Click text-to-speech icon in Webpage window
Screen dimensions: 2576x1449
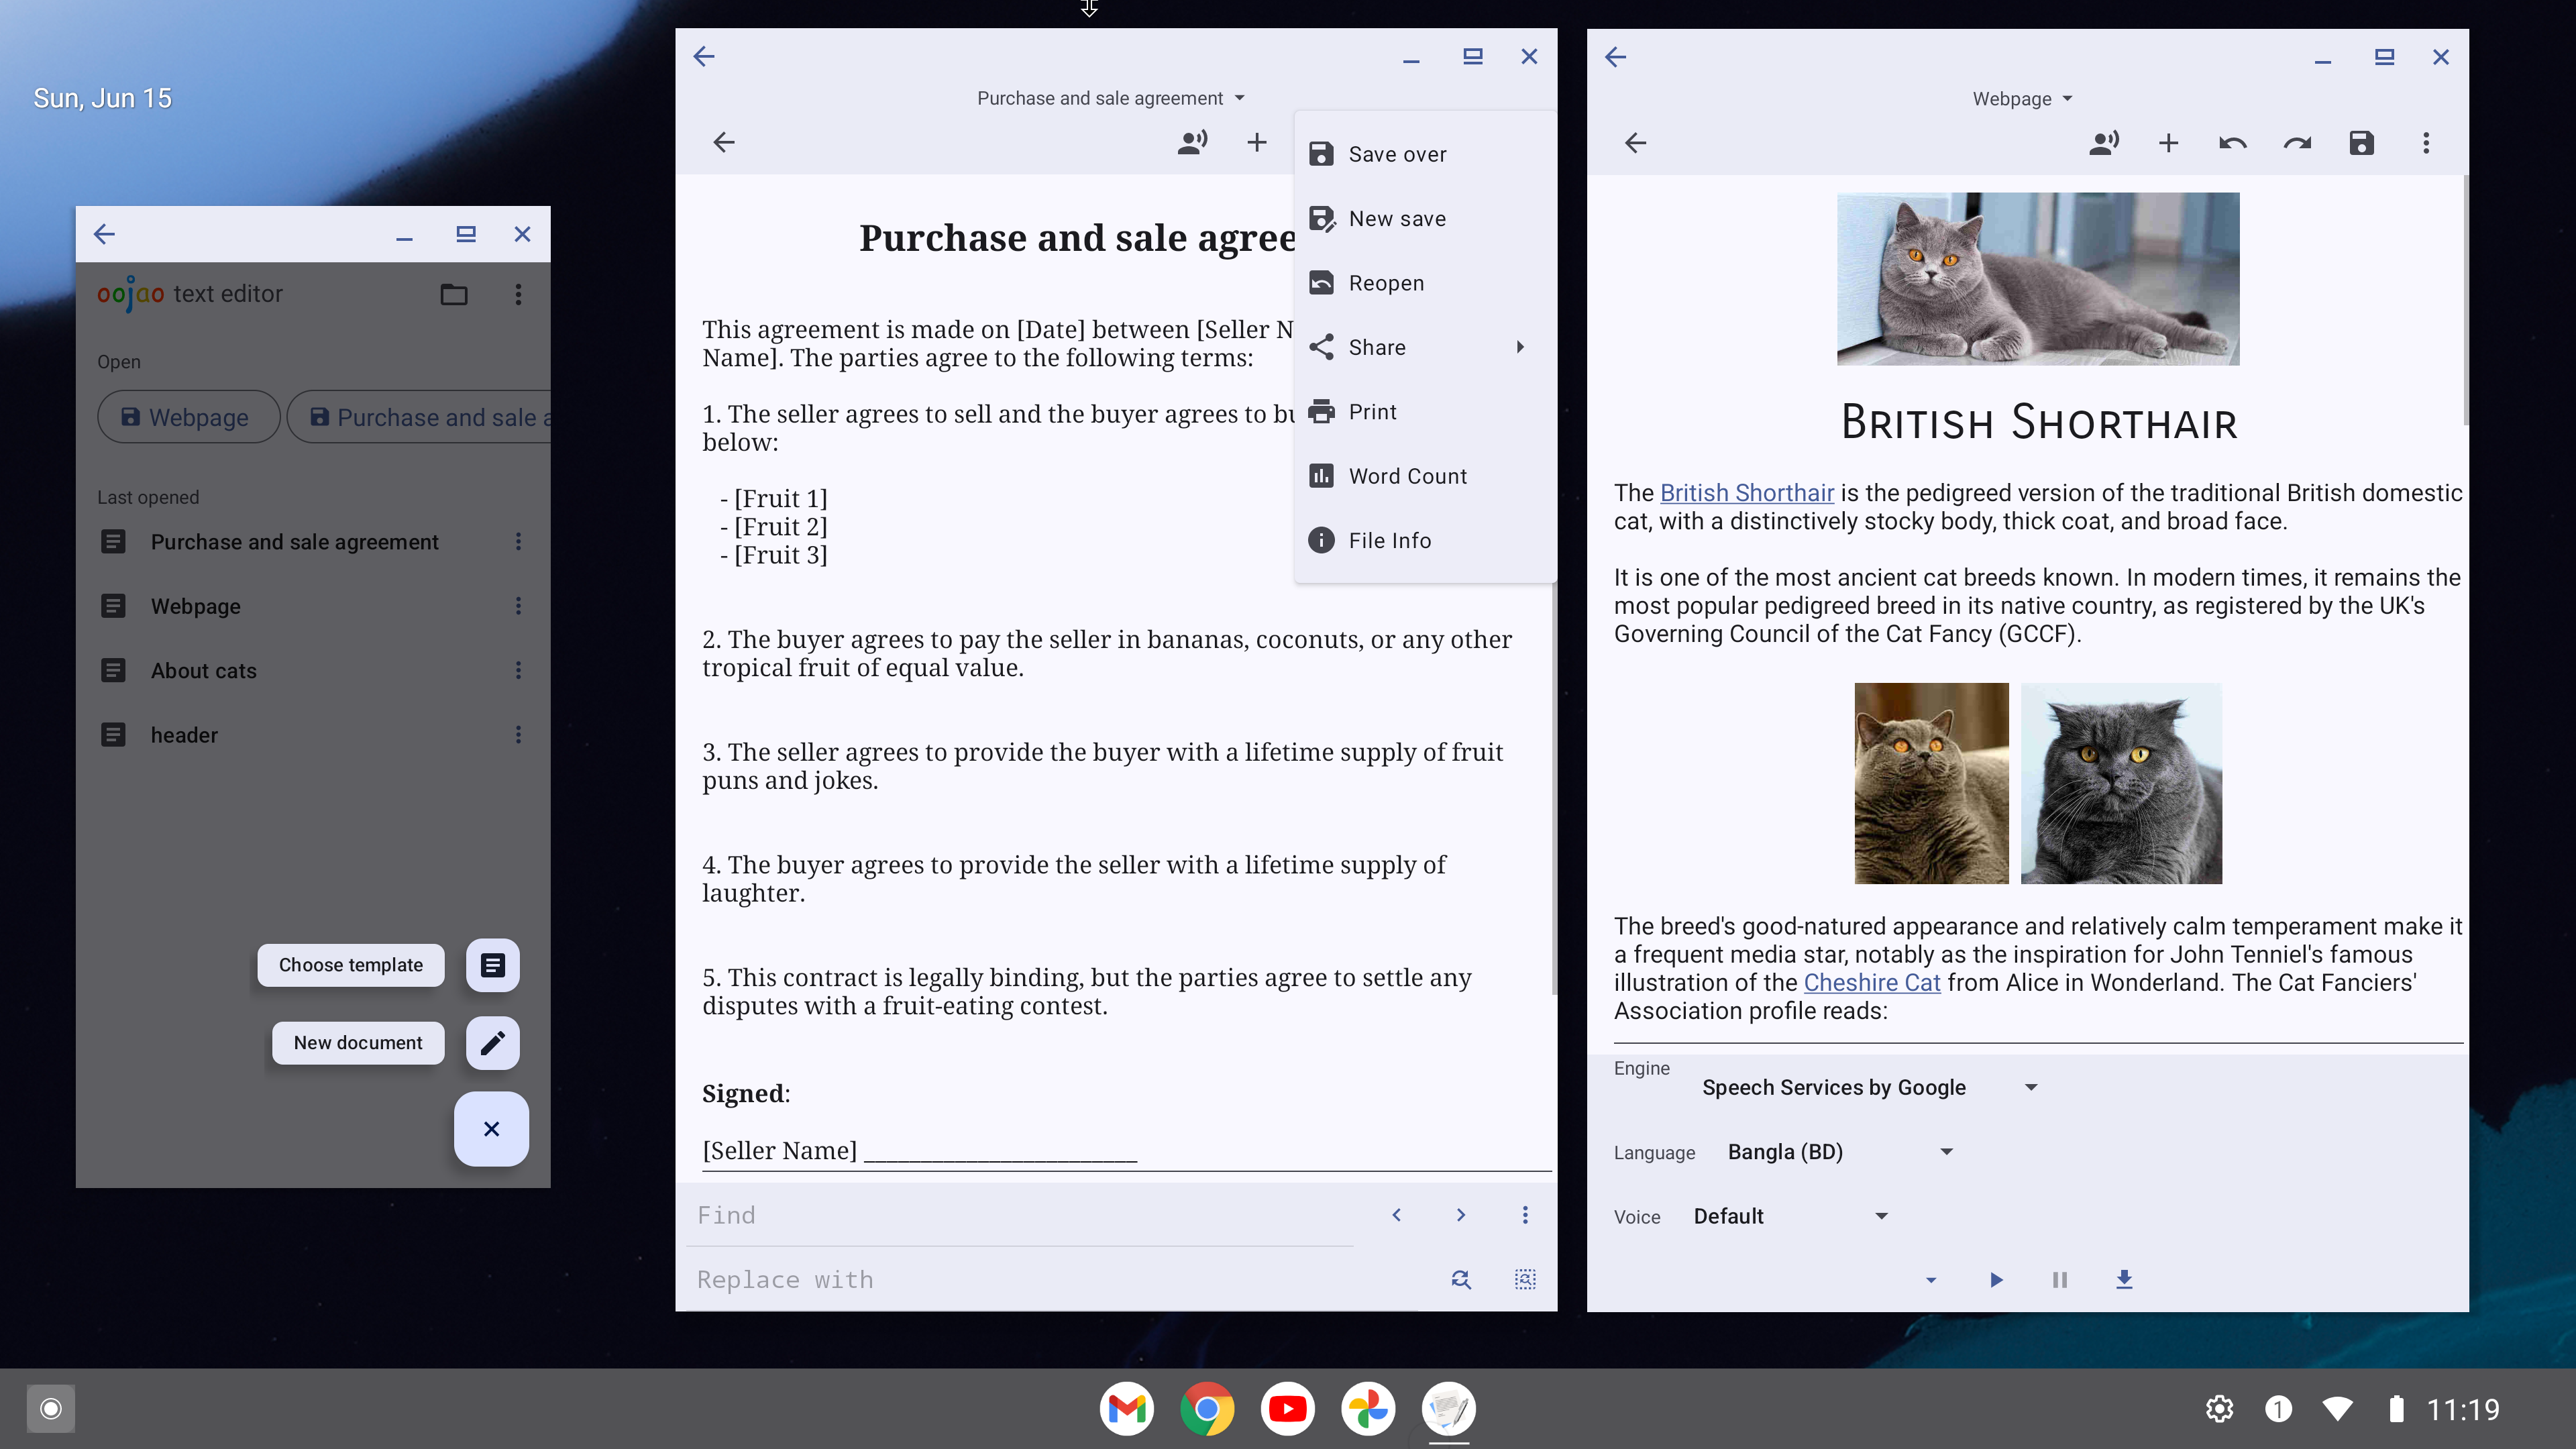(2104, 143)
